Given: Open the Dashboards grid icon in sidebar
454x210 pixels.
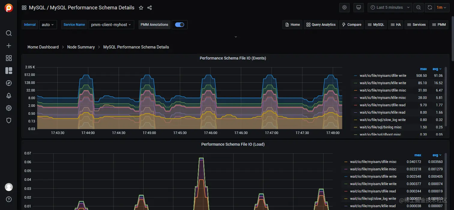Looking at the screenshot, I should 9,58.
